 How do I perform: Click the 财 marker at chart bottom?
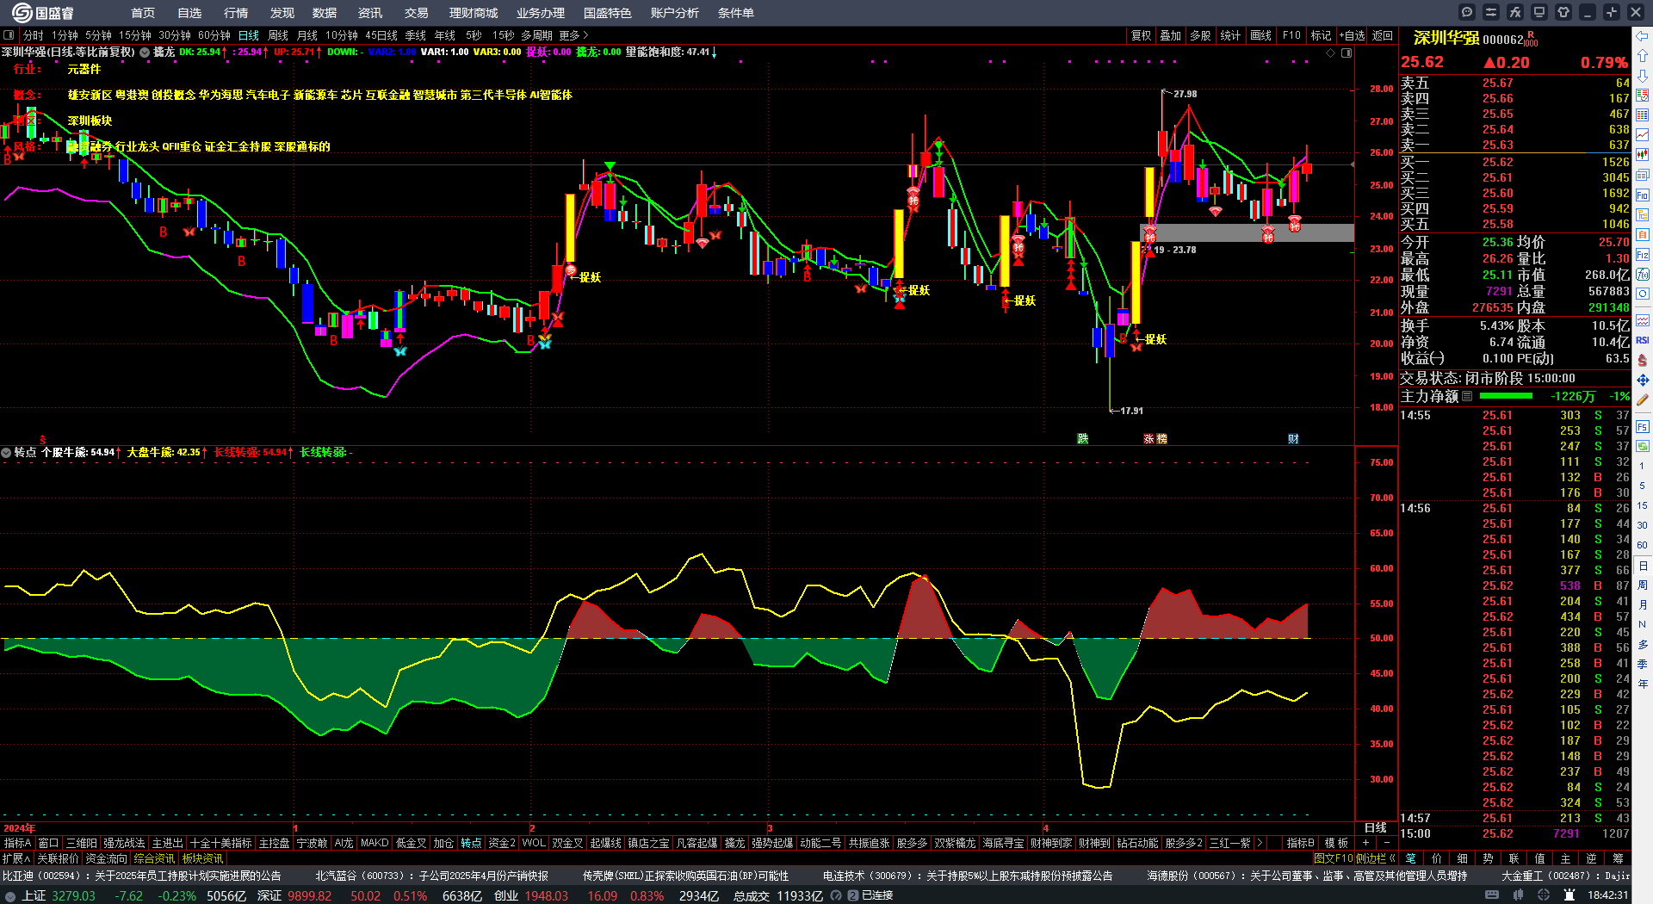[1293, 439]
